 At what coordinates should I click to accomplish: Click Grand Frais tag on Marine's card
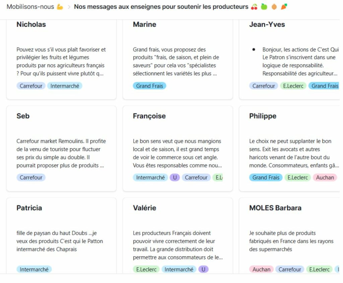(149, 86)
